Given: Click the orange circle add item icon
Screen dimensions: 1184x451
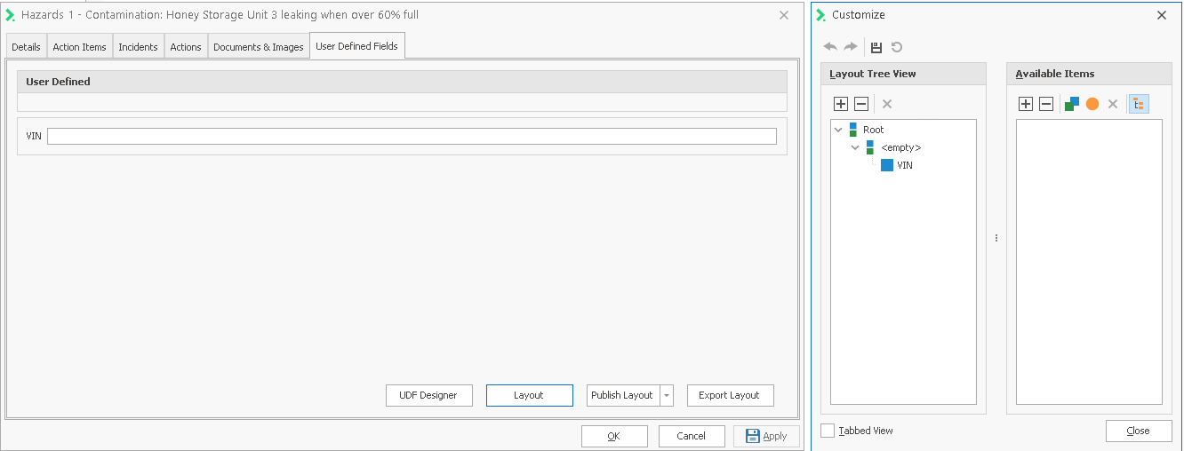Looking at the screenshot, I should click(x=1092, y=104).
